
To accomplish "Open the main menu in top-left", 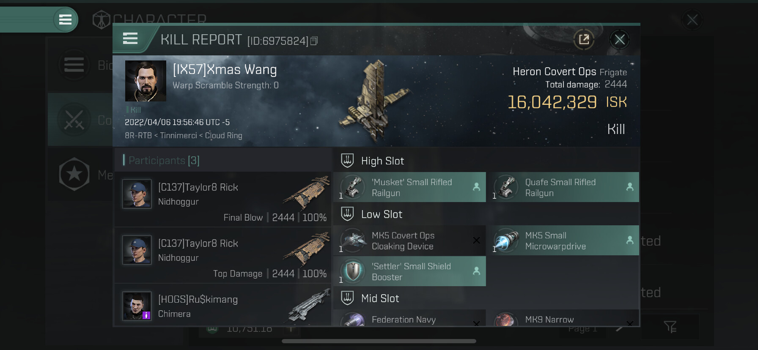I will 65,19.
